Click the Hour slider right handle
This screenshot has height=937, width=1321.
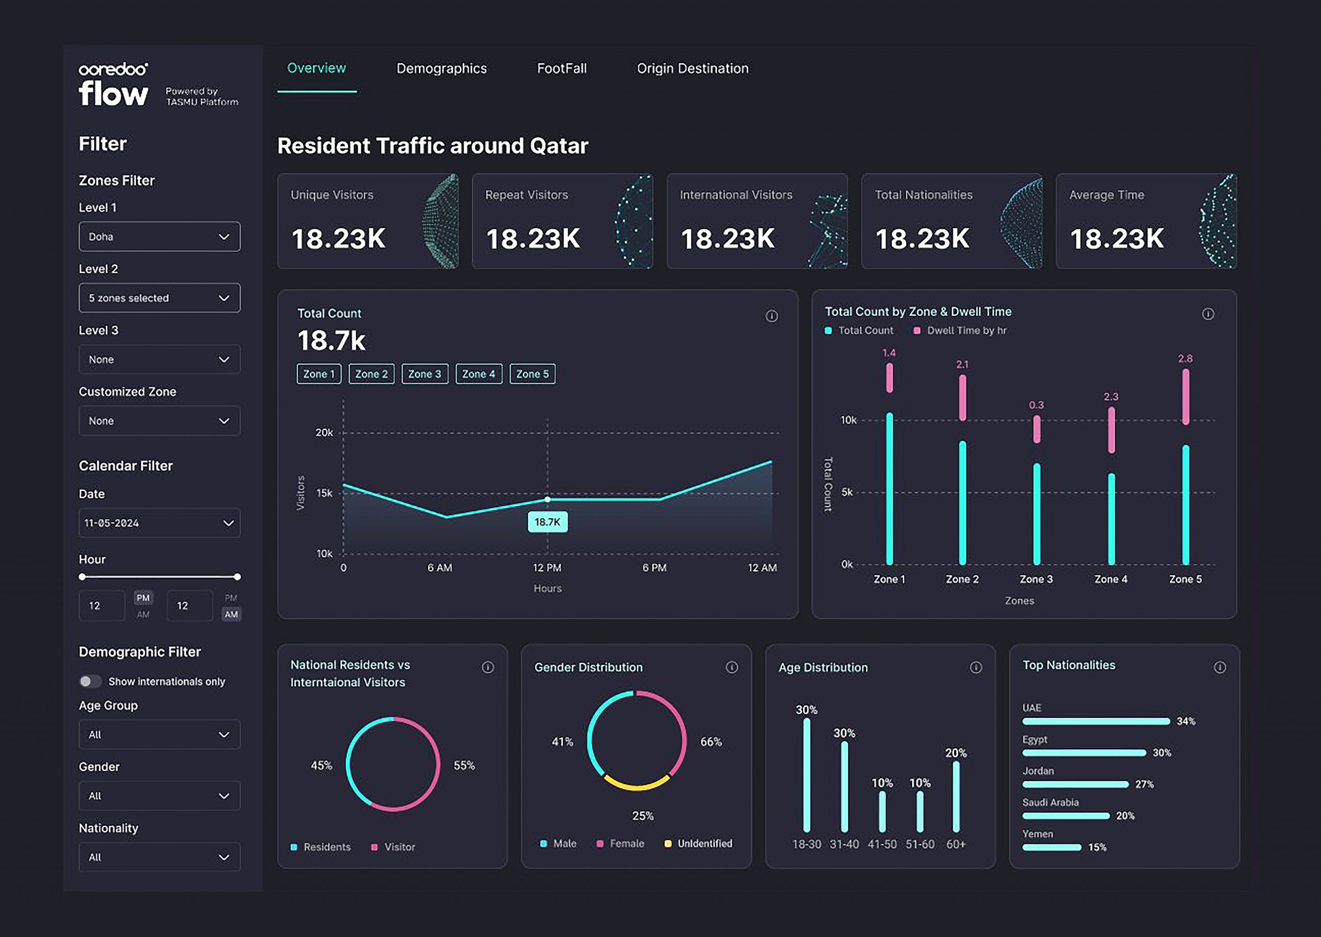(237, 577)
